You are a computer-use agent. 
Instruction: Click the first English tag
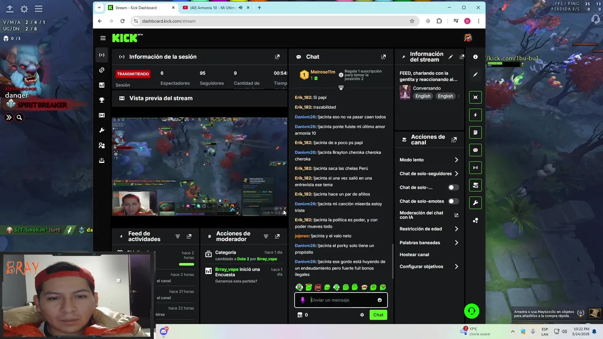pyautogui.click(x=423, y=96)
